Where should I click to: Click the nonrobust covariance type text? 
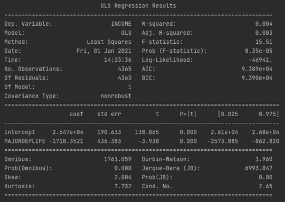(116, 96)
